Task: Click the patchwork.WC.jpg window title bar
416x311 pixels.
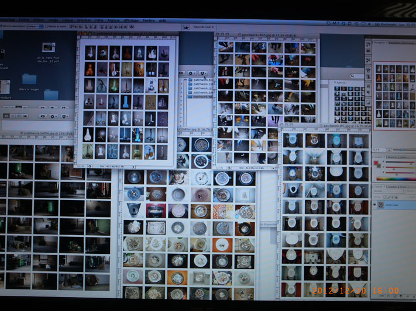Action: click(x=325, y=125)
